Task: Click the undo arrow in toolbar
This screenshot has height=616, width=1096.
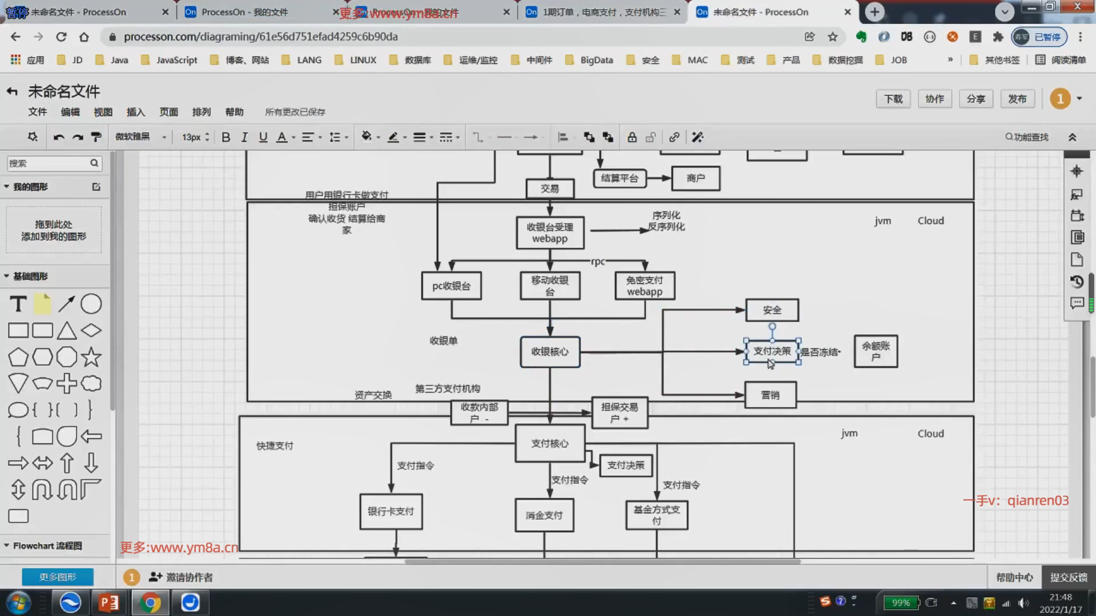Action: point(59,137)
